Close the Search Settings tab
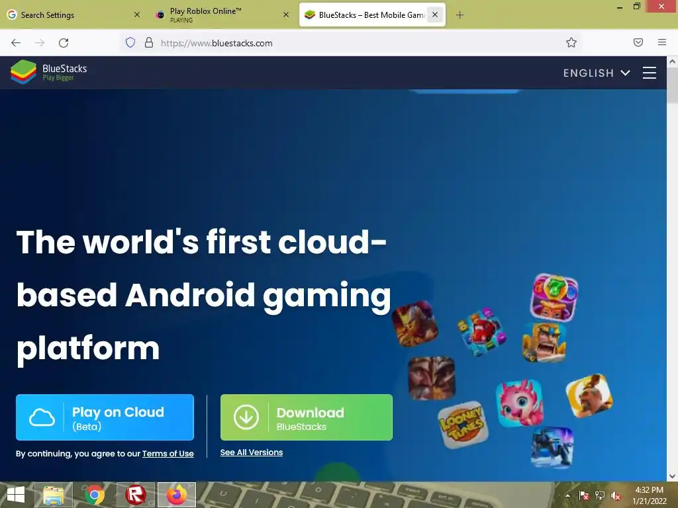Viewport: 678px width, 508px height. click(136, 15)
